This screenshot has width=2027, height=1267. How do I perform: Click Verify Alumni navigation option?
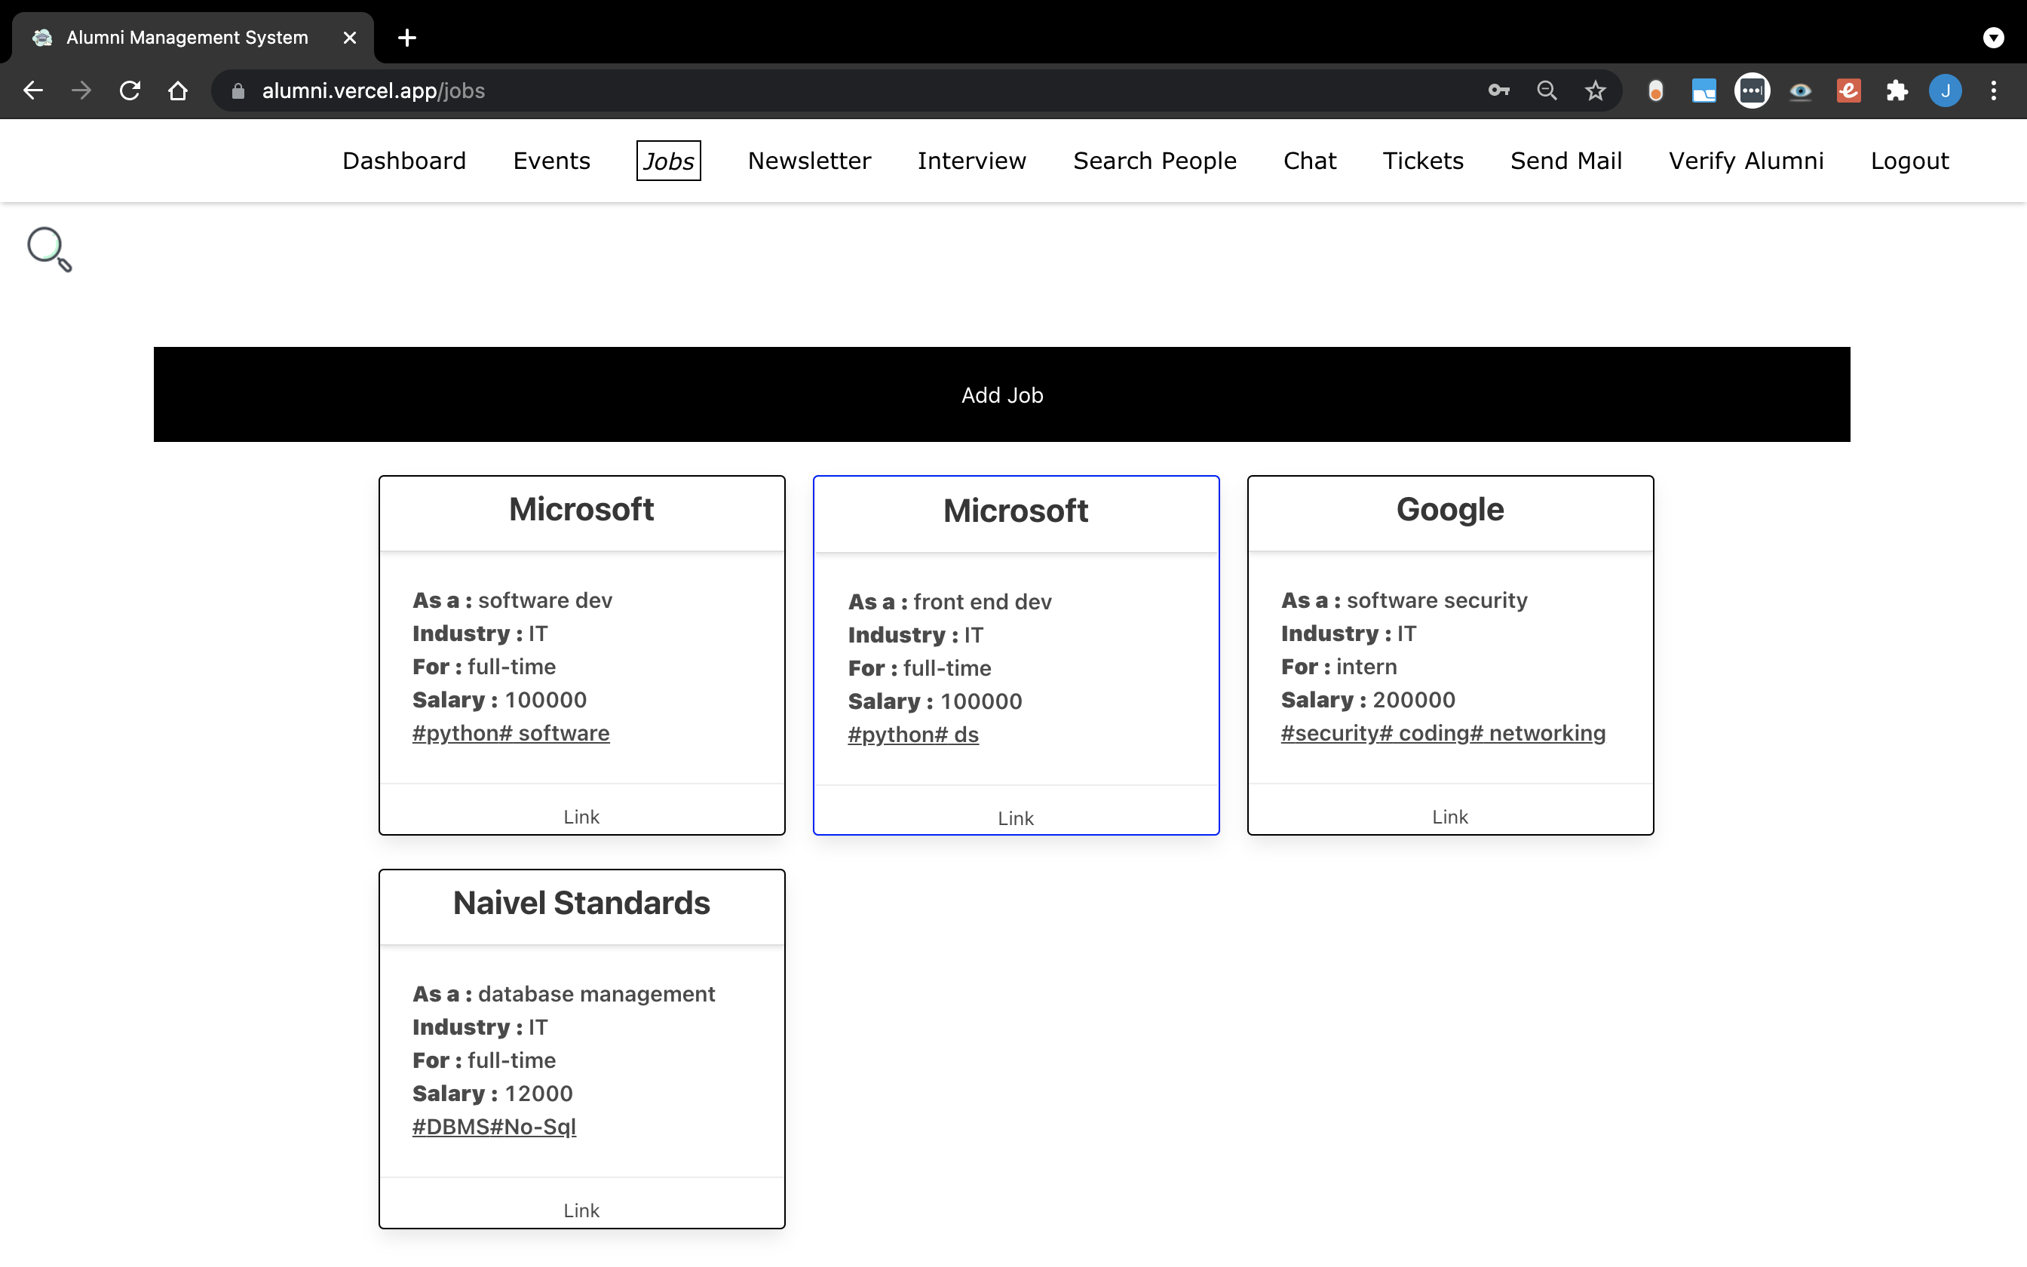point(1746,159)
